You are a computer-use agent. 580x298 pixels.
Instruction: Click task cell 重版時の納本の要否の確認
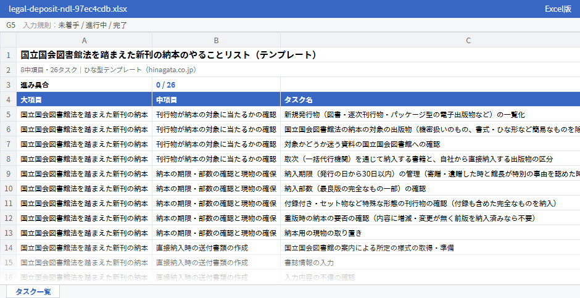tap(430, 218)
